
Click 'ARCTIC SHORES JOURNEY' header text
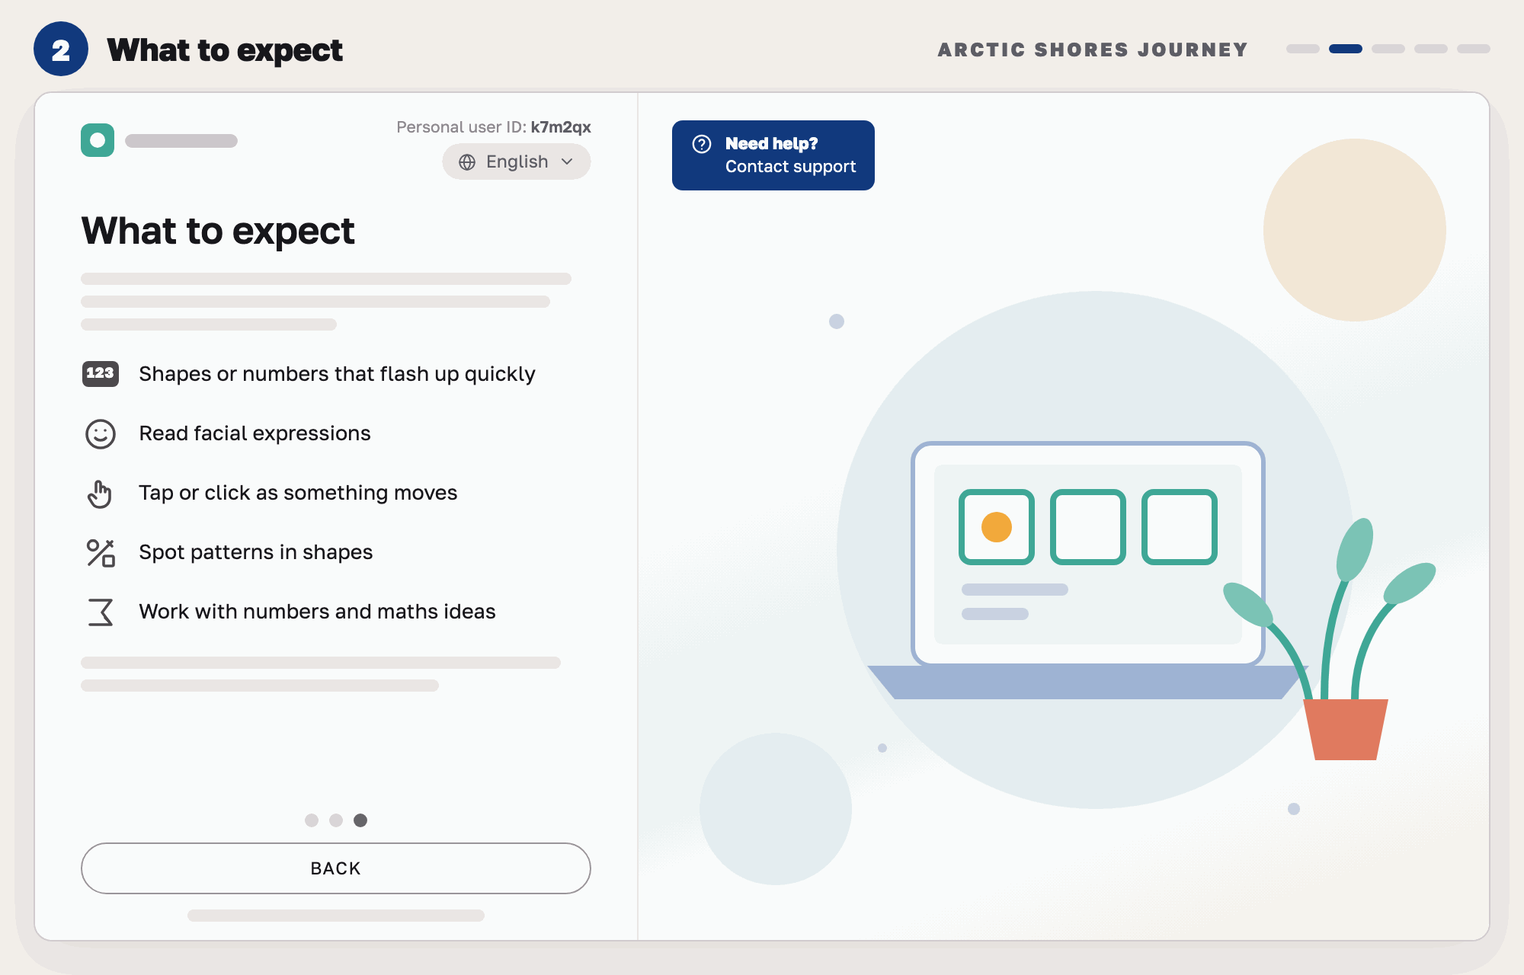(x=1093, y=50)
